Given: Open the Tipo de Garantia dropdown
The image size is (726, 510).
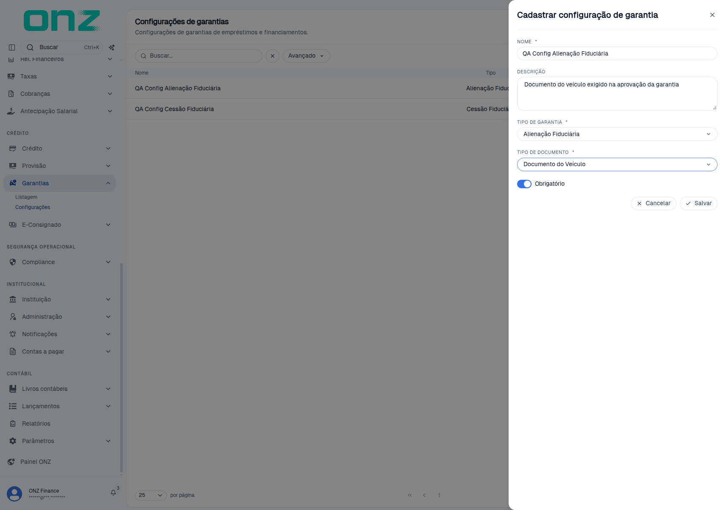Looking at the screenshot, I should coord(617,134).
